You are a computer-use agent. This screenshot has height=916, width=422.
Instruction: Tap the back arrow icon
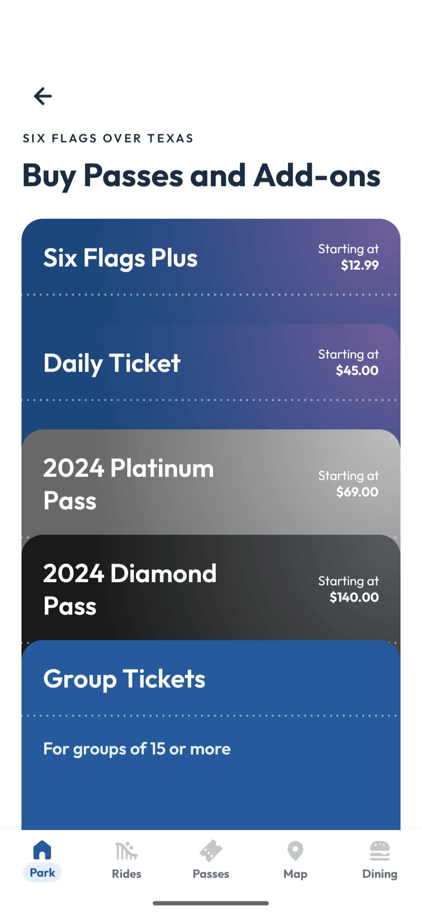tap(43, 96)
